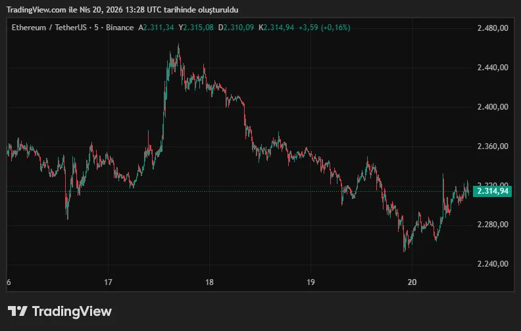Click the opening value A 2.311,34
521x331 pixels.
click(x=156, y=28)
